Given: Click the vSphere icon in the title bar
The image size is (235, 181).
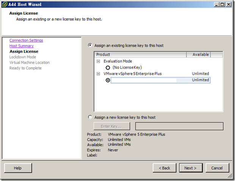Looking at the screenshot, I should pos(4,4).
